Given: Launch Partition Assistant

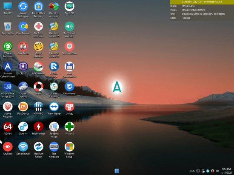Looking at the screenshot, I should 54,10.
